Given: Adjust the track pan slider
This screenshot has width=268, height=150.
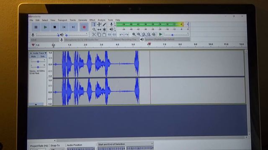Looking at the screenshot, I should tap(38, 67).
